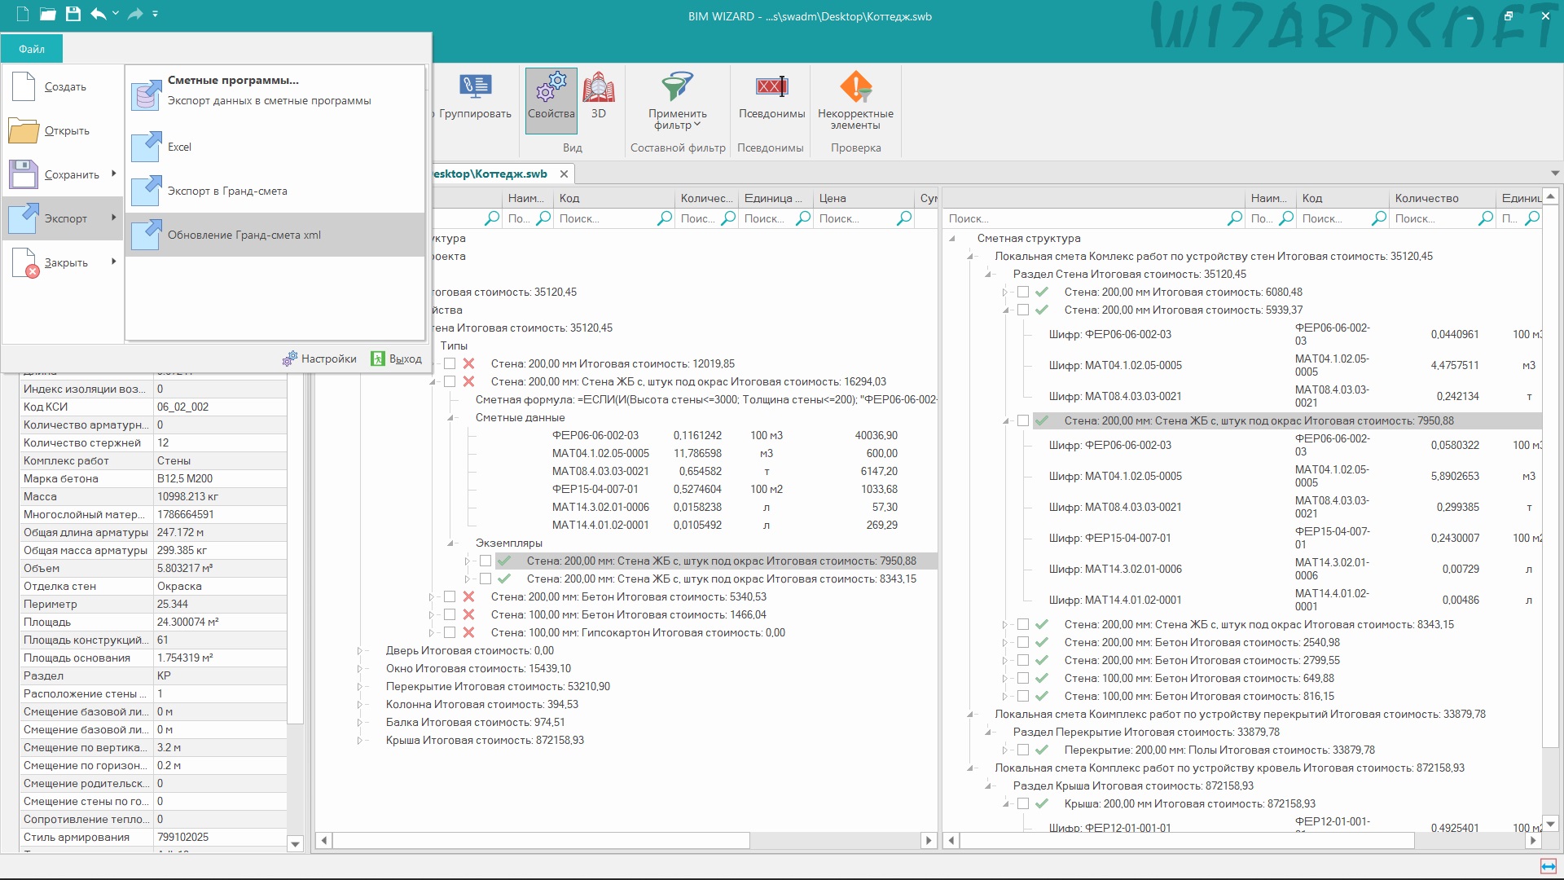
Task: Open the Псевдонимы tool
Action: (771, 96)
